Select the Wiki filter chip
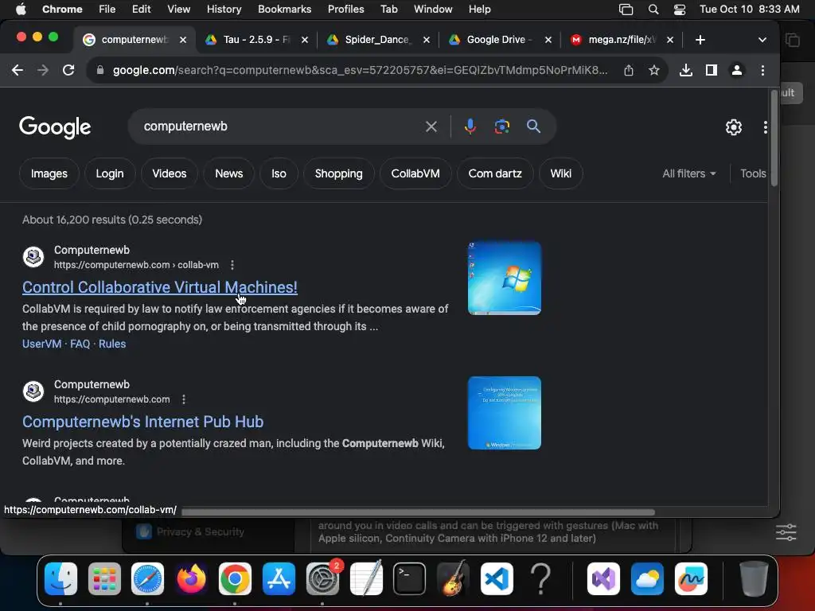 click(x=561, y=173)
